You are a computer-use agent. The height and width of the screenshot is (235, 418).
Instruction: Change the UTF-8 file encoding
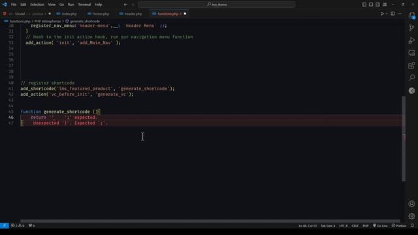[344, 226]
